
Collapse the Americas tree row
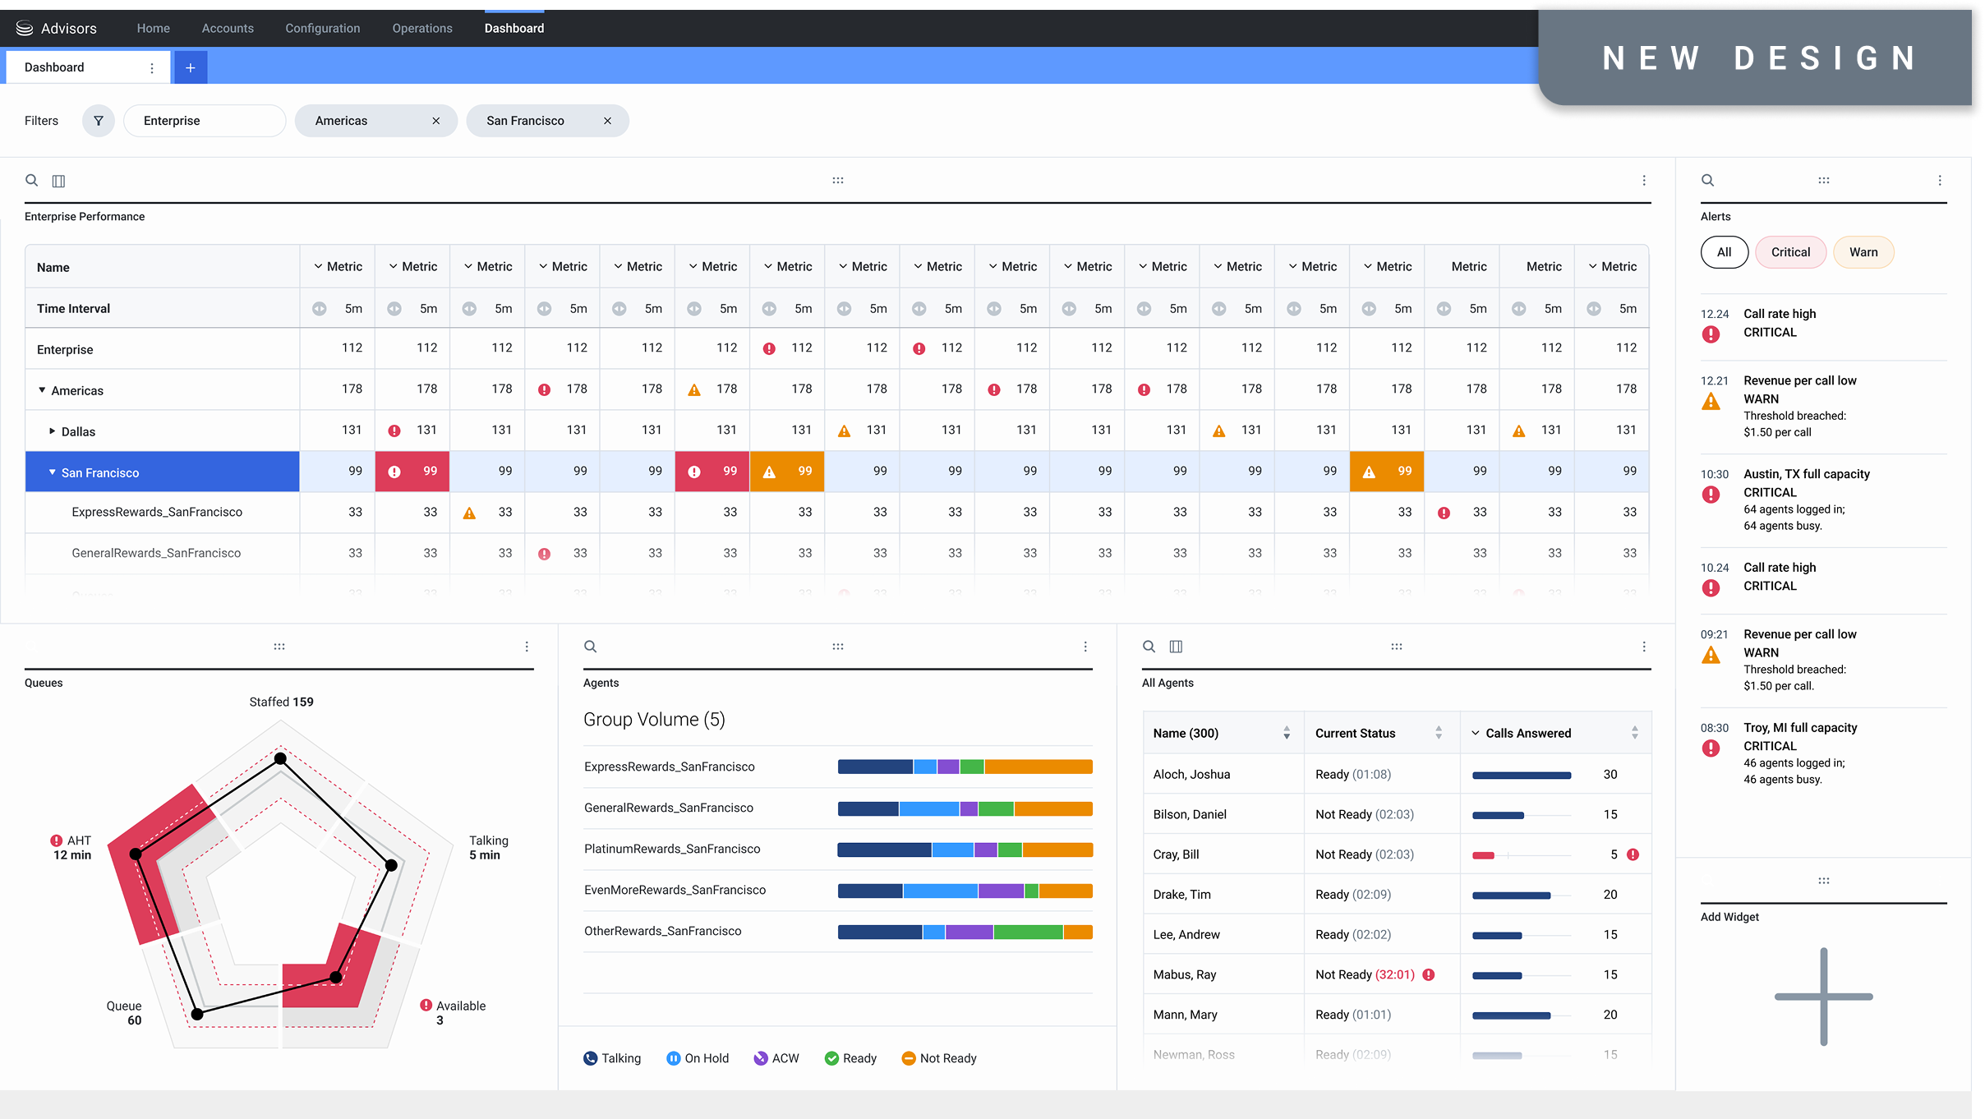(x=42, y=390)
